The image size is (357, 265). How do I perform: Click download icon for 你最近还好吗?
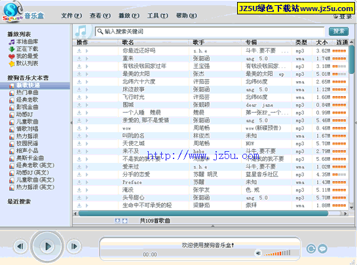click(79, 51)
